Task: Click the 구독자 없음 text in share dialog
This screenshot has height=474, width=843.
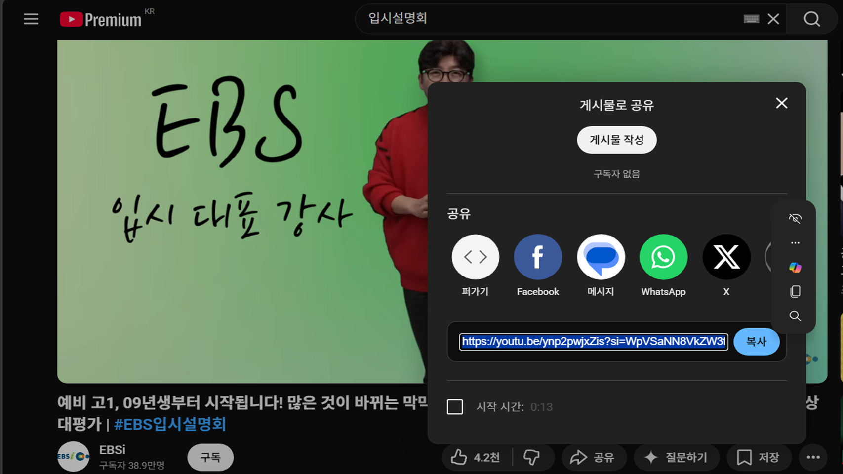Action: pyautogui.click(x=616, y=174)
